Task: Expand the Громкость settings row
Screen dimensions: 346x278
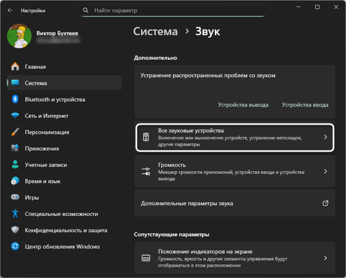Action: (x=234, y=172)
